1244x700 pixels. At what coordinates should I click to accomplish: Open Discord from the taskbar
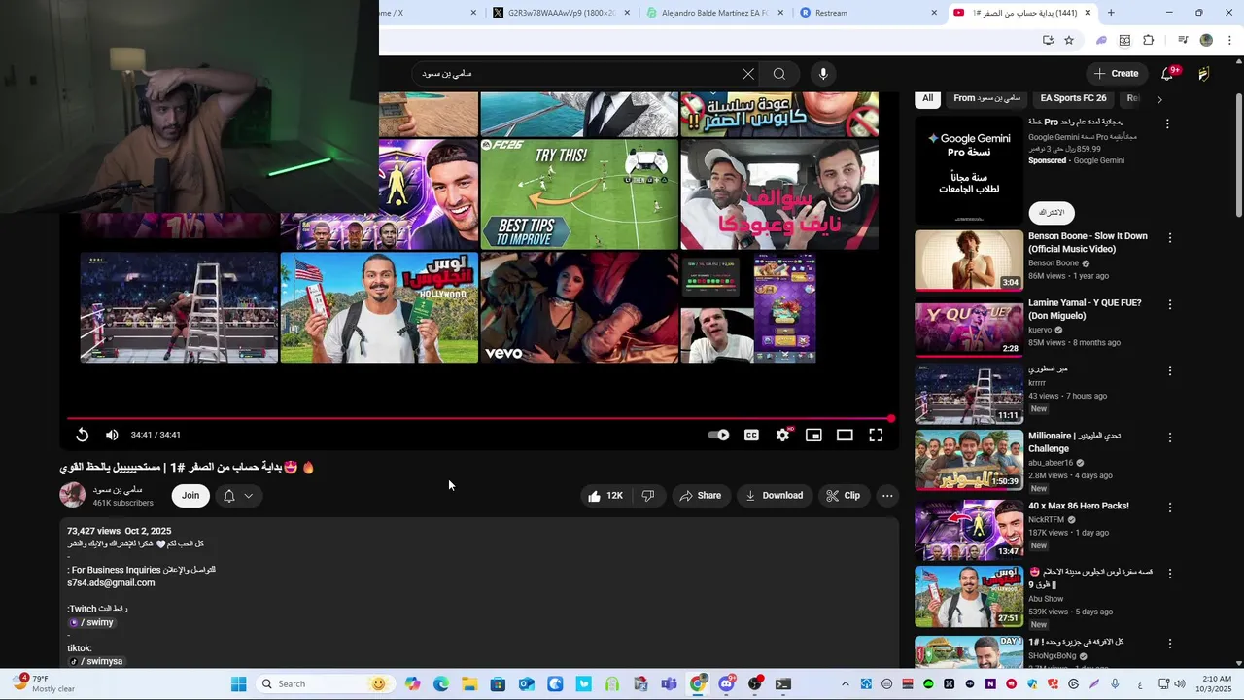tap(726, 684)
